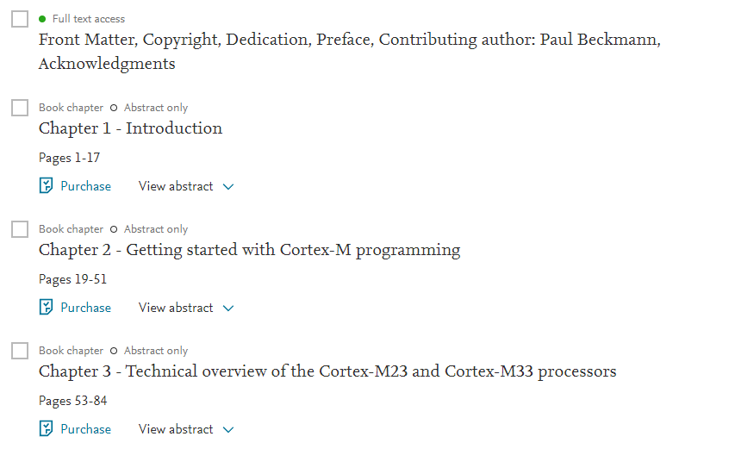The height and width of the screenshot is (449, 735).
Task: Select the Chapter 1 Introduction checkbox
Action: pos(20,108)
